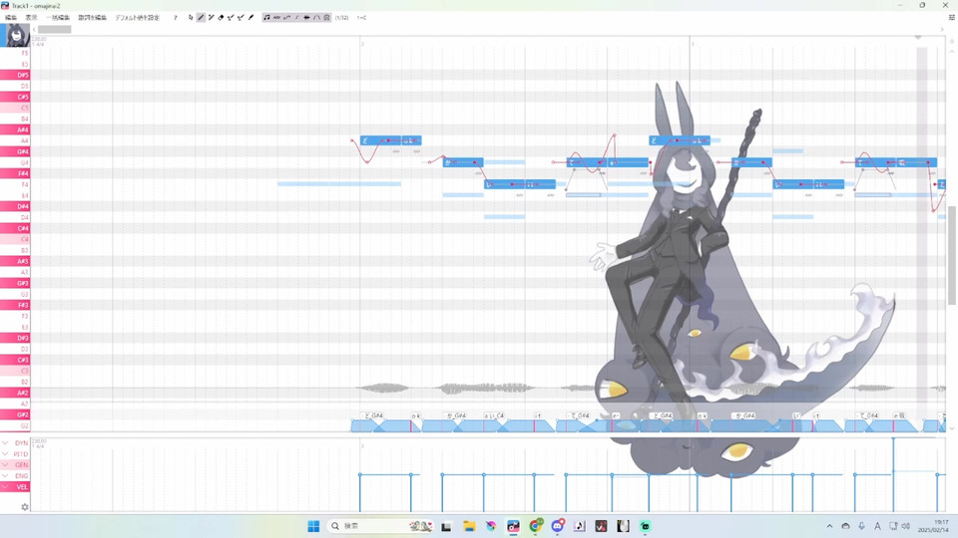Open the ? help menu
Screen dimensions: 958x538
[x=176, y=18]
